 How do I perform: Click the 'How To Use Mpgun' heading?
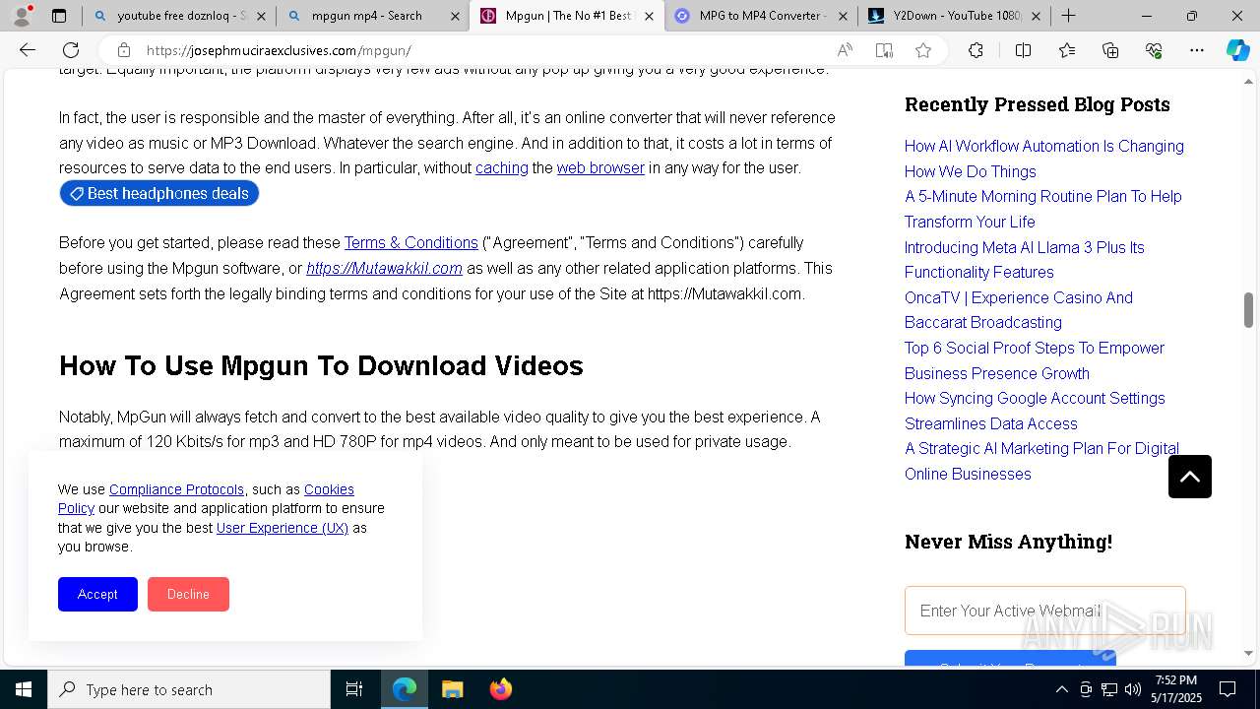click(x=321, y=366)
